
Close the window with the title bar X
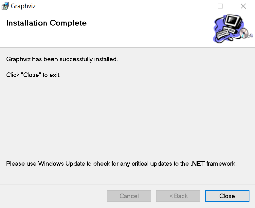243,6
